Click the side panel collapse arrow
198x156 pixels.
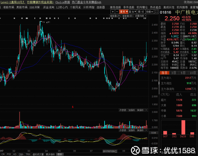point(159,83)
